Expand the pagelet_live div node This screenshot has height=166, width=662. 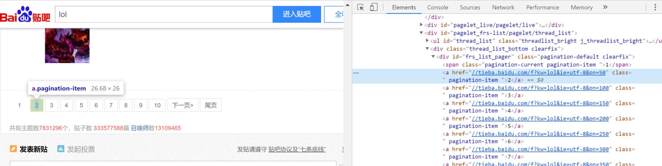(x=421, y=25)
